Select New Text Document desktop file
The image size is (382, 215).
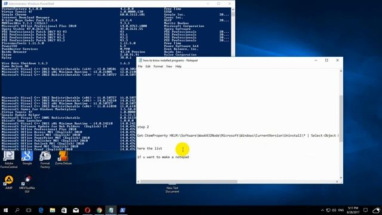coord(172,189)
